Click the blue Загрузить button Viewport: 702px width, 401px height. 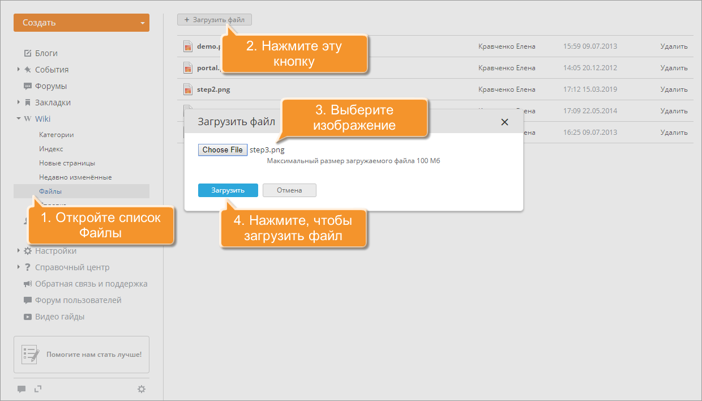(228, 190)
